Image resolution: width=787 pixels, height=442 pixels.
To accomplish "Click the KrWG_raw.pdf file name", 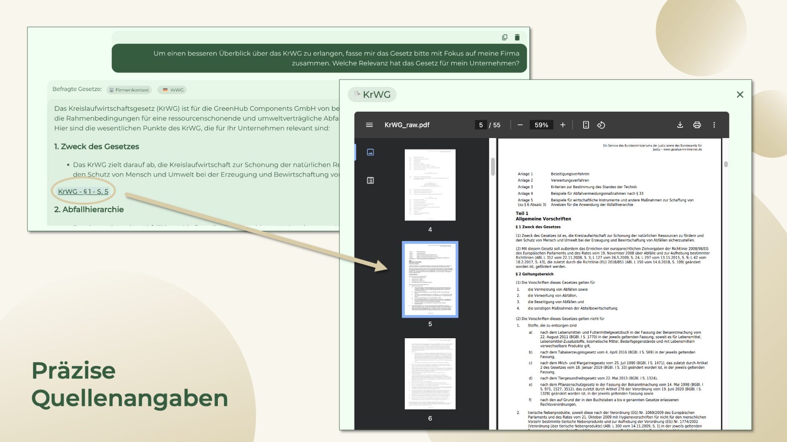I will tap(407, 125).
